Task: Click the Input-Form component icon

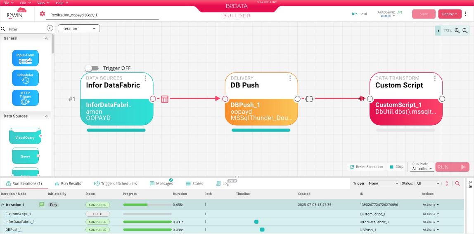Action: 26,58
